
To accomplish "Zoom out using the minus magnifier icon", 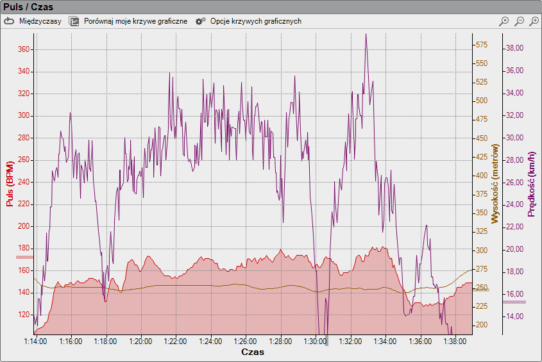I will tap(519, 21).
